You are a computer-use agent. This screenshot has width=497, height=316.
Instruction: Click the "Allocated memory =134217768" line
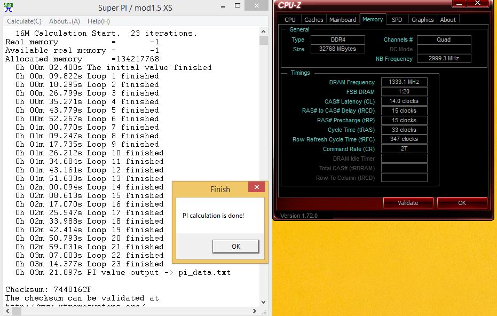click(82, 59)
